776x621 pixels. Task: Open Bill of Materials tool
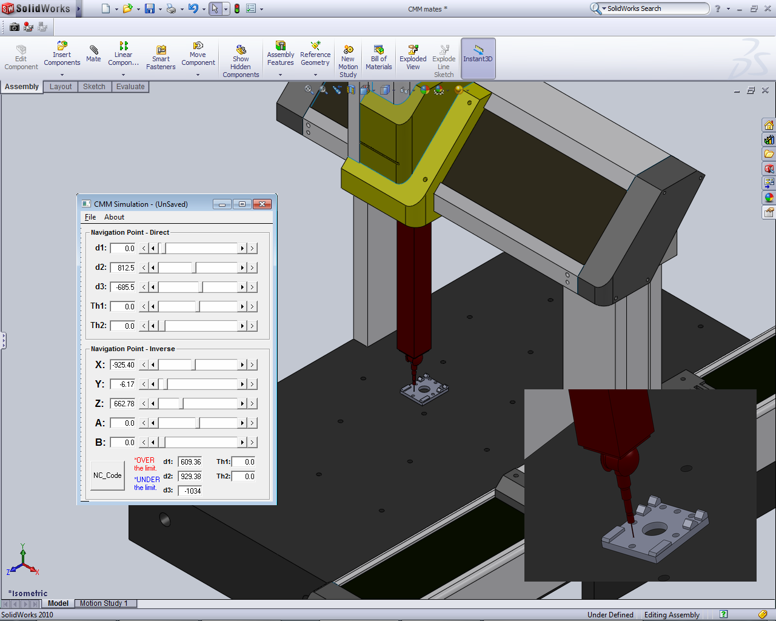pos(379,58)
